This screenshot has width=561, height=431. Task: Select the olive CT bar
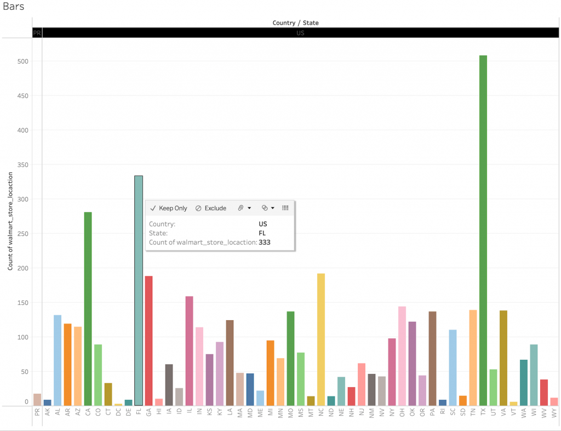pyautogui.click(x=108, y=394)
